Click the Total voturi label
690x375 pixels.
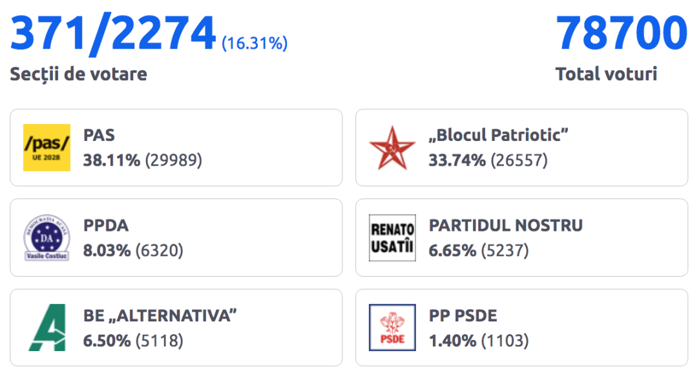607,74
